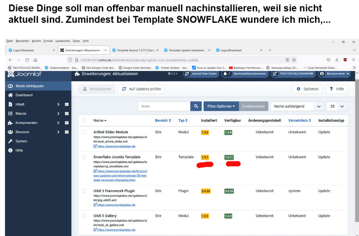
Task: Click the Joomla! logo
Action: [x=25, y=74]
